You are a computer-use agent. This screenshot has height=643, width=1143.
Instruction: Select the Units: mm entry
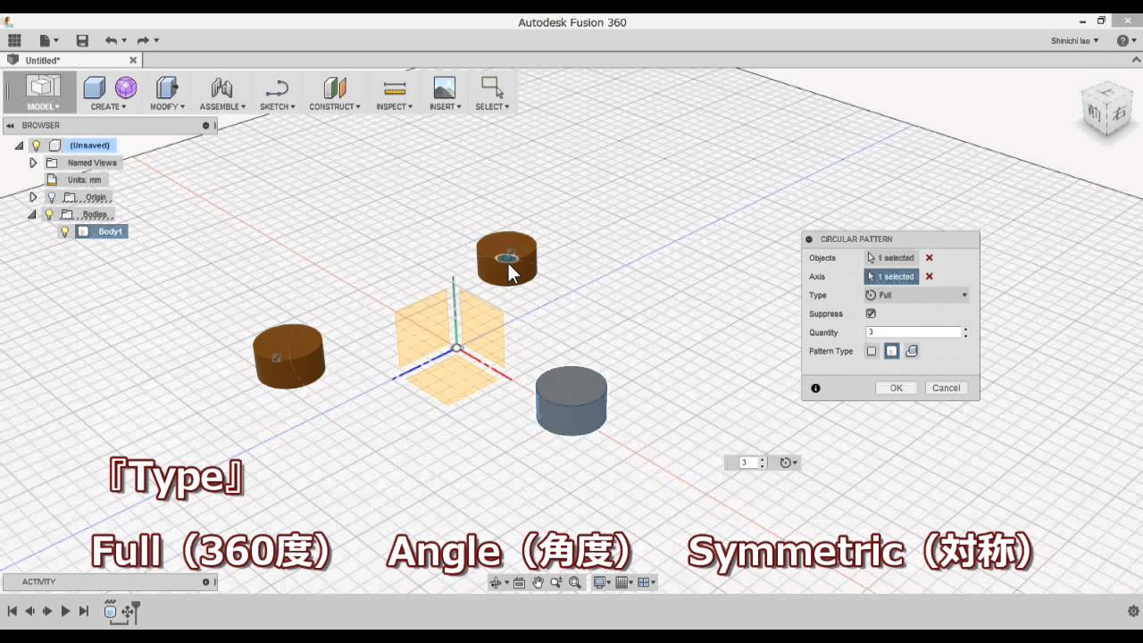tap(84, 180)
